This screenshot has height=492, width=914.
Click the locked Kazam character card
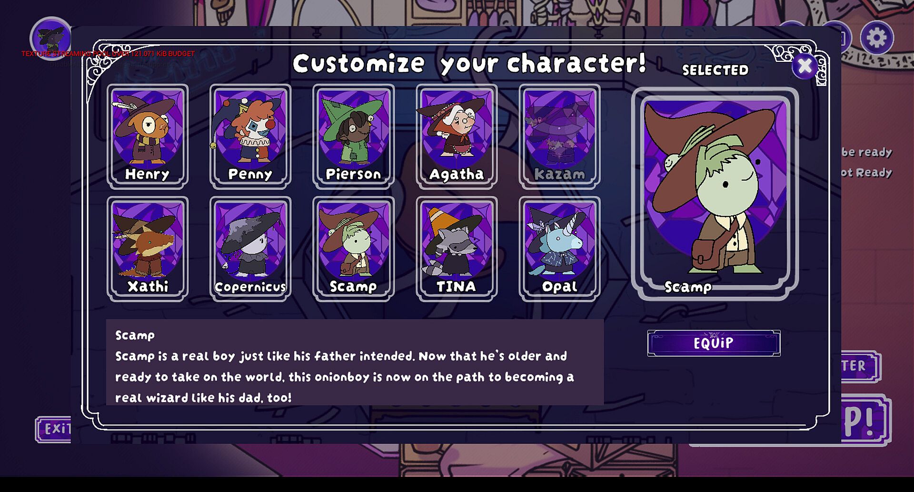point(559,136)
